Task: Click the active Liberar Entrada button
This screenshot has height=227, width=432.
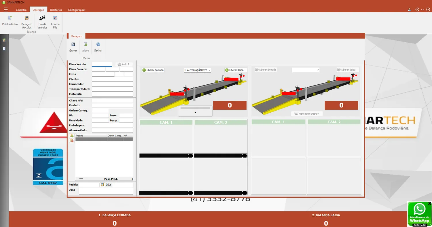Action: [x=153, y=70]
